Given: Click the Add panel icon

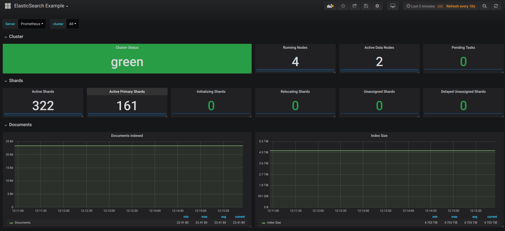Looking at the screenshot, I should click(330, 6).
